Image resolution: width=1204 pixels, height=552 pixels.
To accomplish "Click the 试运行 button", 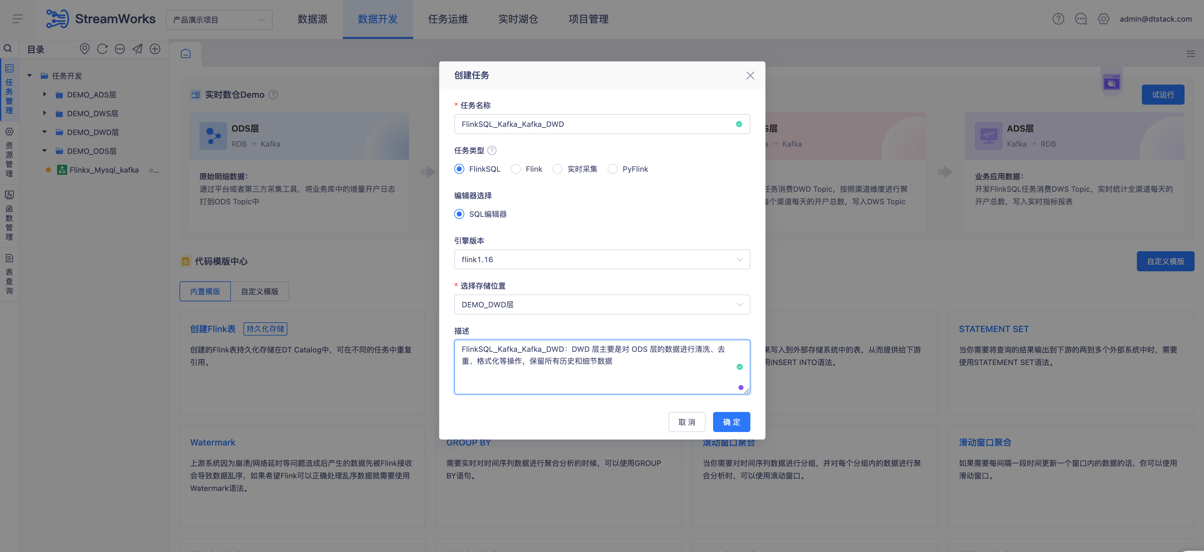I will point(1163,95).
